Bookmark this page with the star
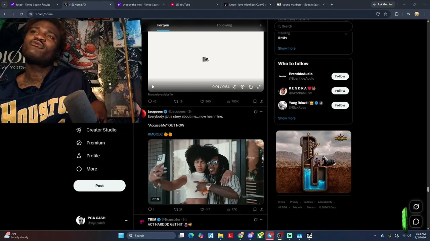 pos(385,14)
